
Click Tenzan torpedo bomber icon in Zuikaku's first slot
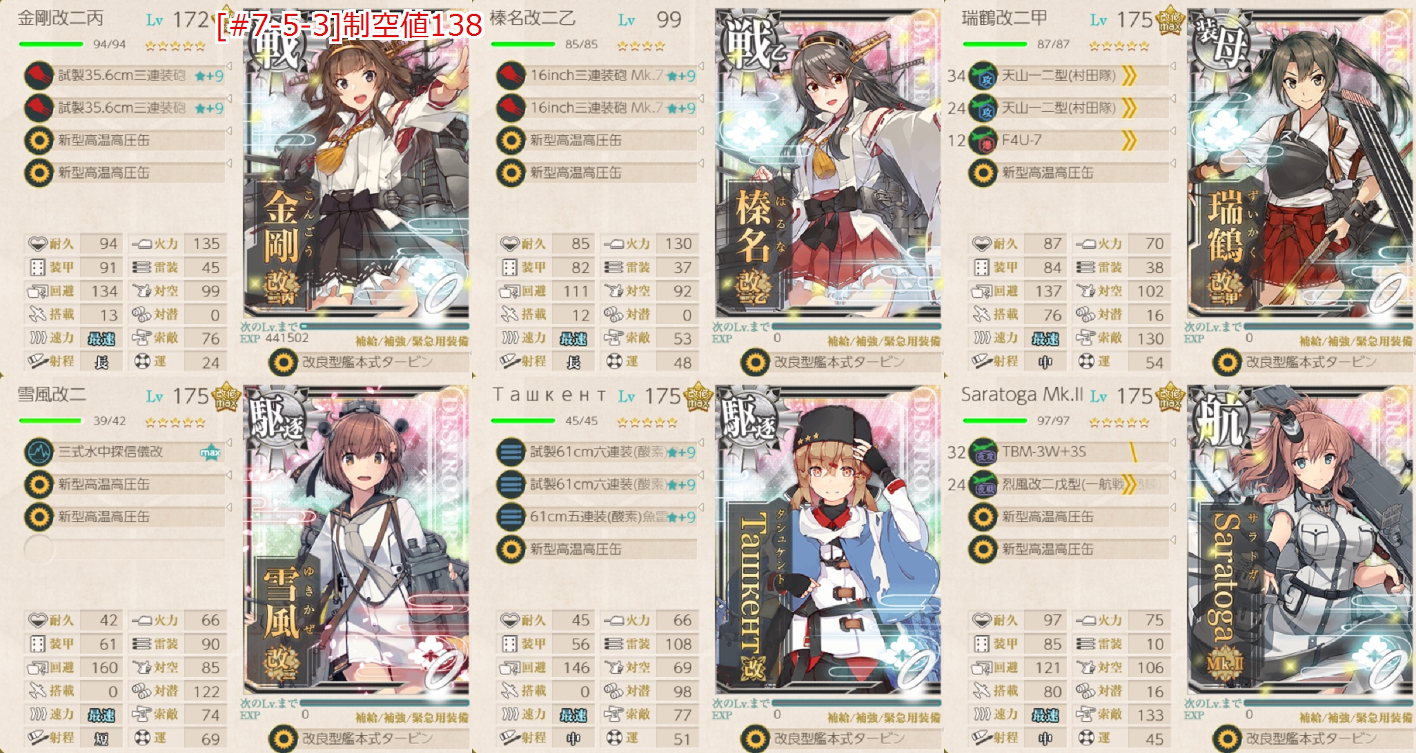click(x=983, y=75)
